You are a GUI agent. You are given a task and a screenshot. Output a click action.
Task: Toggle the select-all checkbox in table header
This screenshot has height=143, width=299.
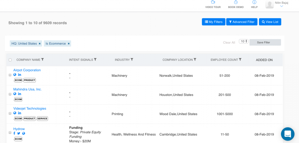pyautogui.click(x=10, y=60)
